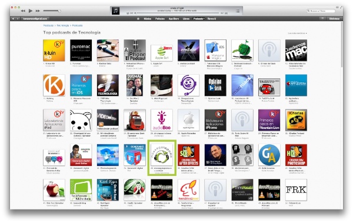Play the current track
The height and width of the screenshot is (223, 353).
pos(31,11)
